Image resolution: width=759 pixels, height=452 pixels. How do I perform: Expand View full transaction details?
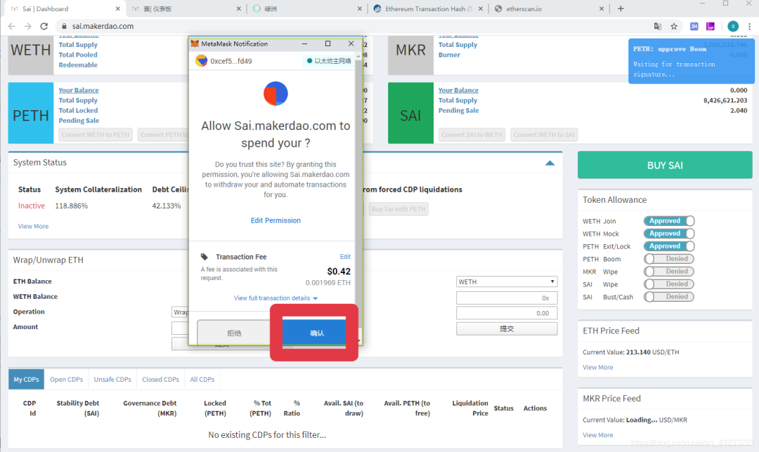[275, 298]
